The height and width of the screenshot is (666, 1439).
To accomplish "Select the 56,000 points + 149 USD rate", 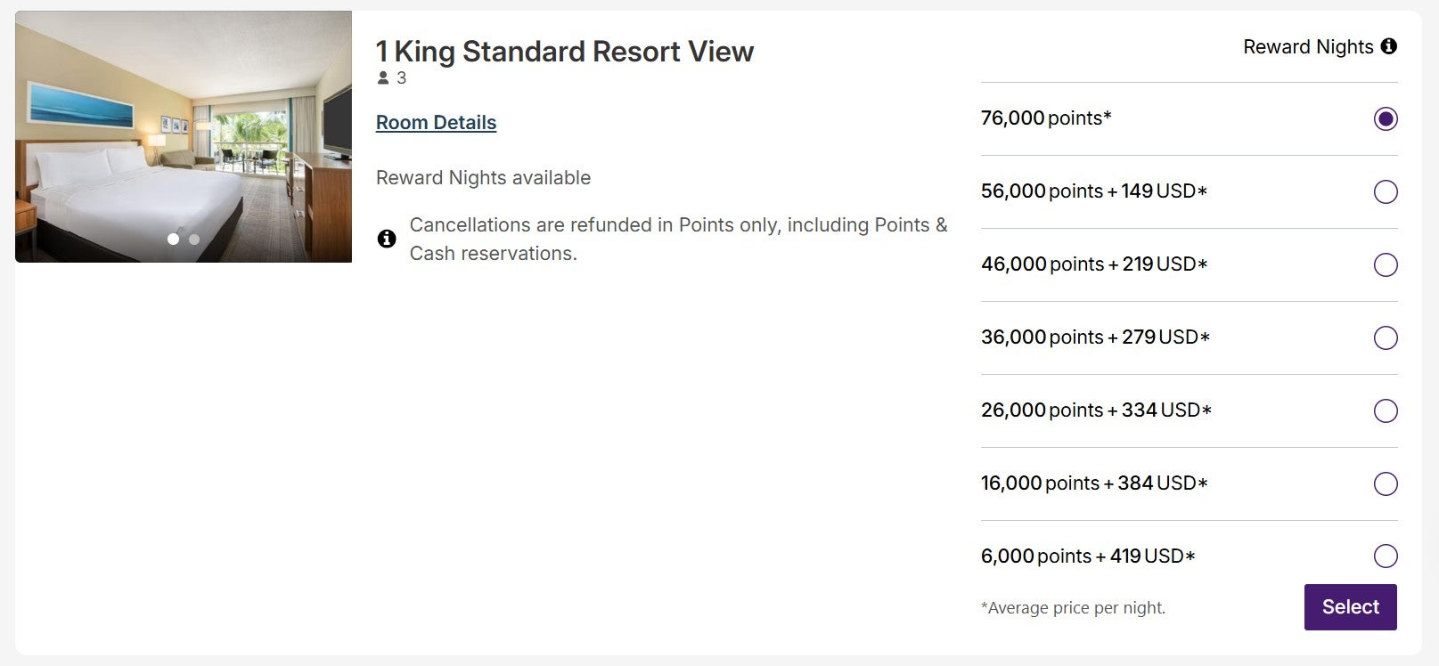I will 1386,191.
